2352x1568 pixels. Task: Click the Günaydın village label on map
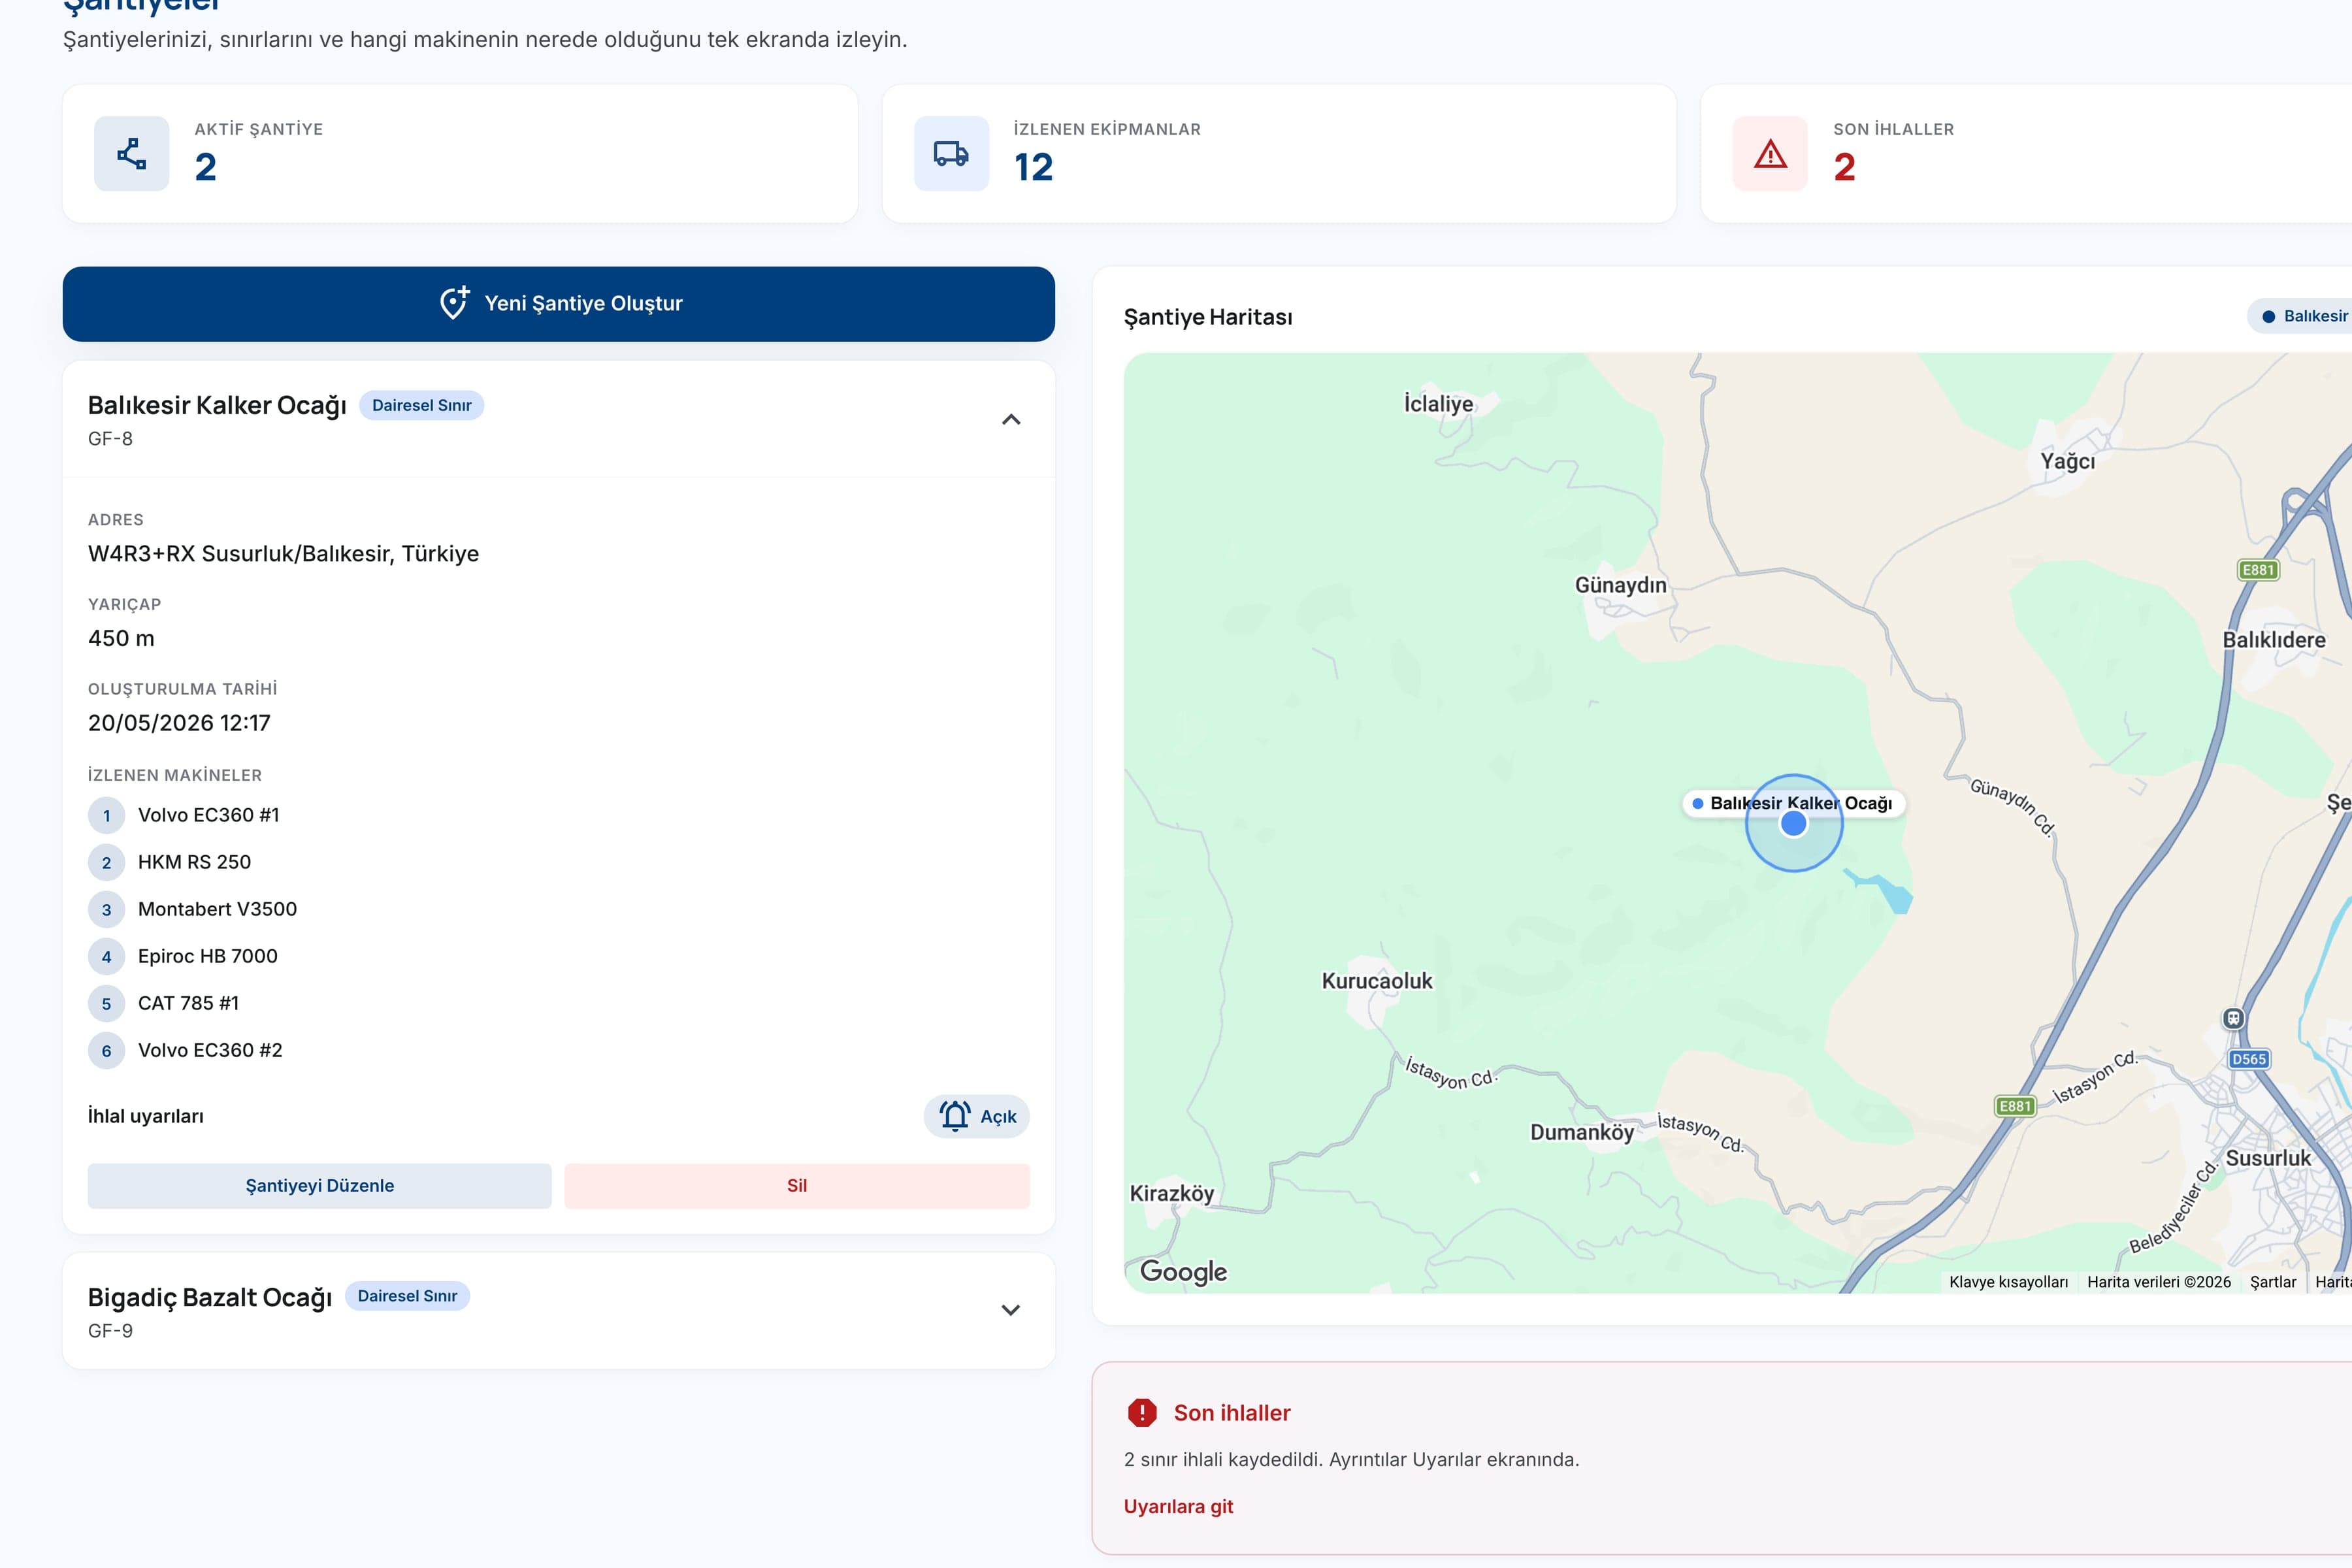coord(1620,585)
